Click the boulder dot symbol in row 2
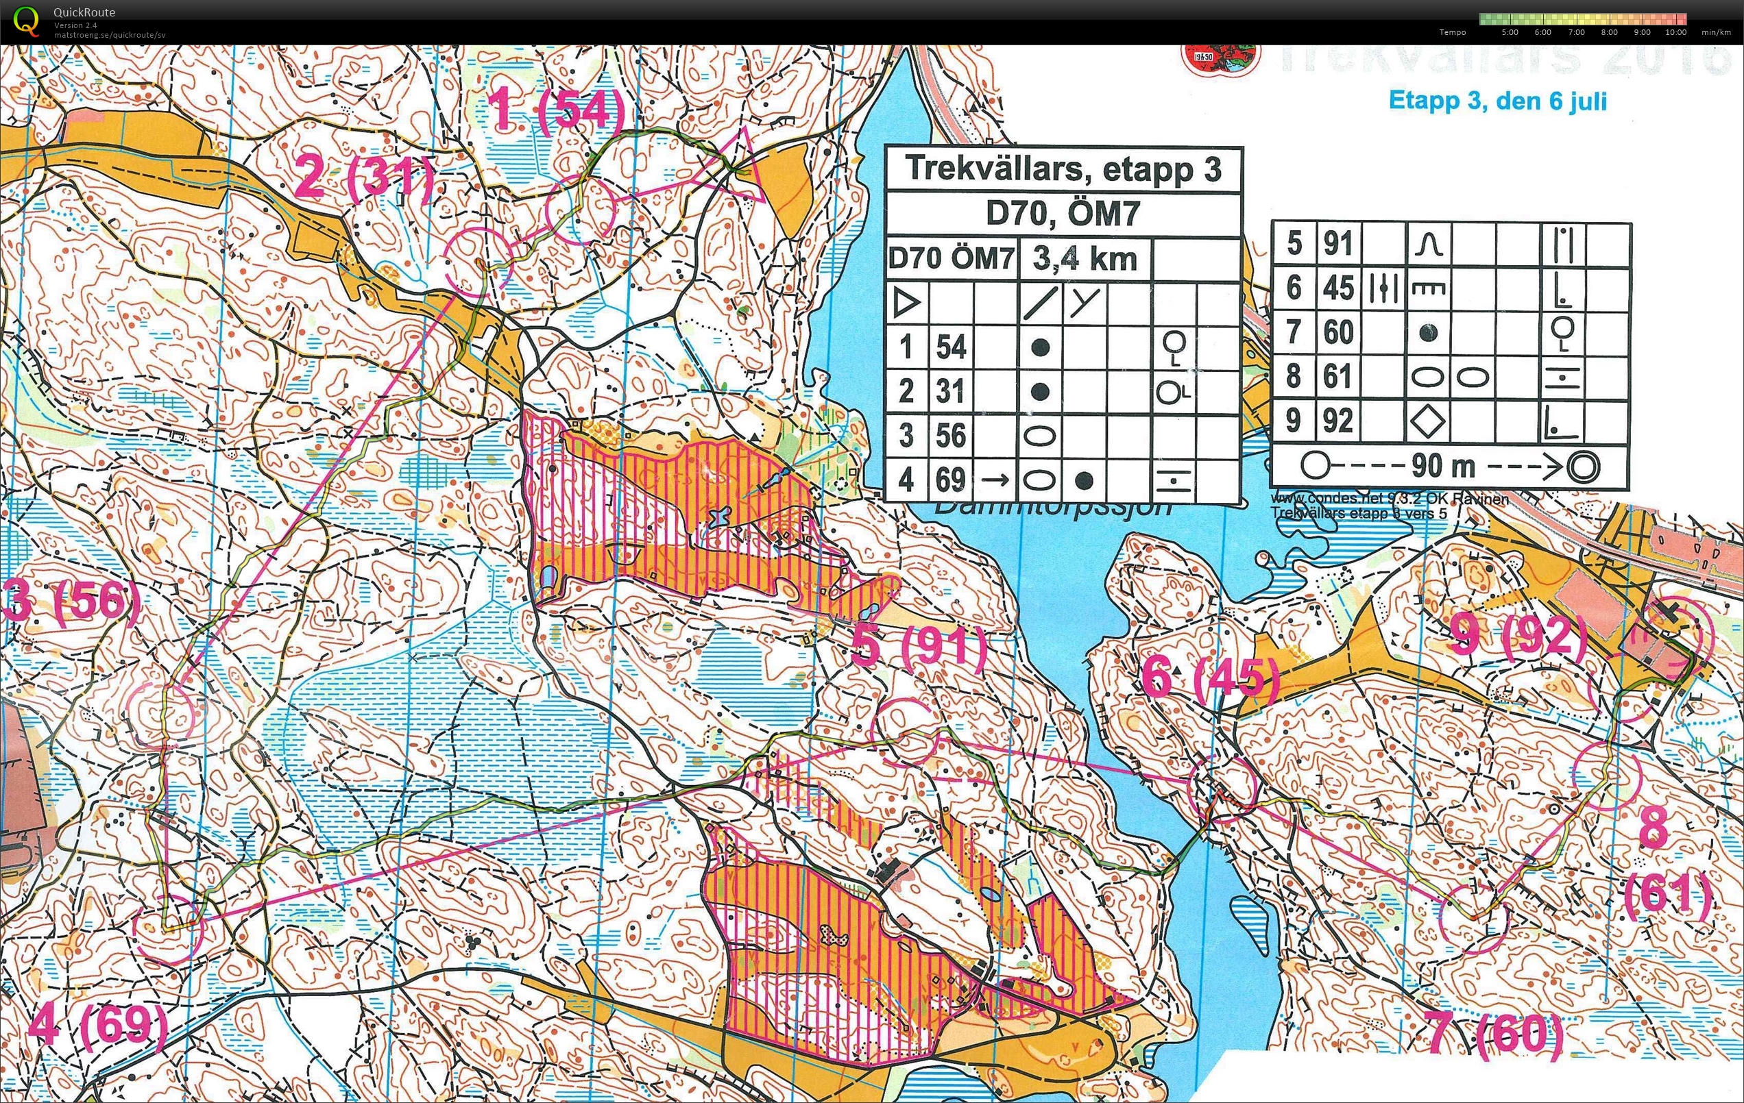This screenshot has width=1744, height=1103. coord(1041,393)
